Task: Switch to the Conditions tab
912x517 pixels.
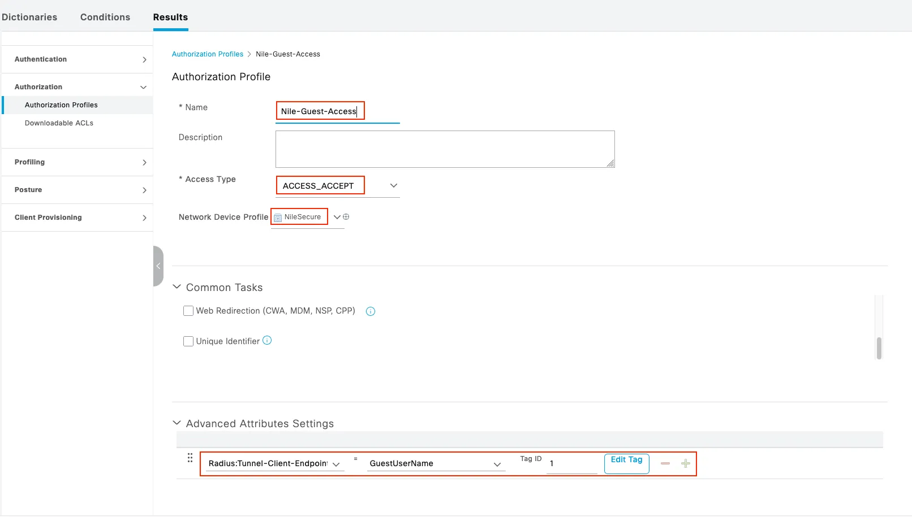Action: coord(105,17)
